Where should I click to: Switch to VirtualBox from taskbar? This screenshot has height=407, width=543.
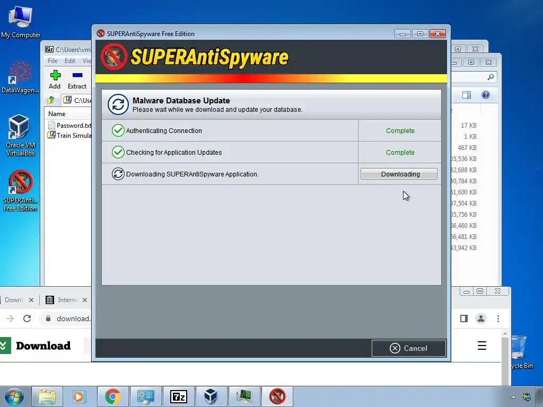(211, 396)
